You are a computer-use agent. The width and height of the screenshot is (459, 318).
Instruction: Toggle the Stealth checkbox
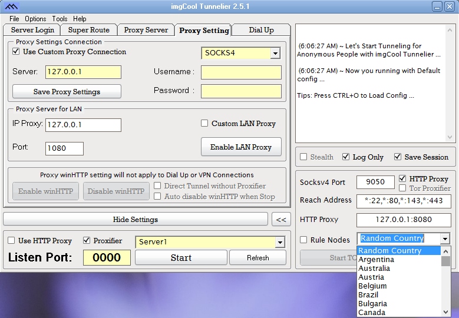click(303, 157)
